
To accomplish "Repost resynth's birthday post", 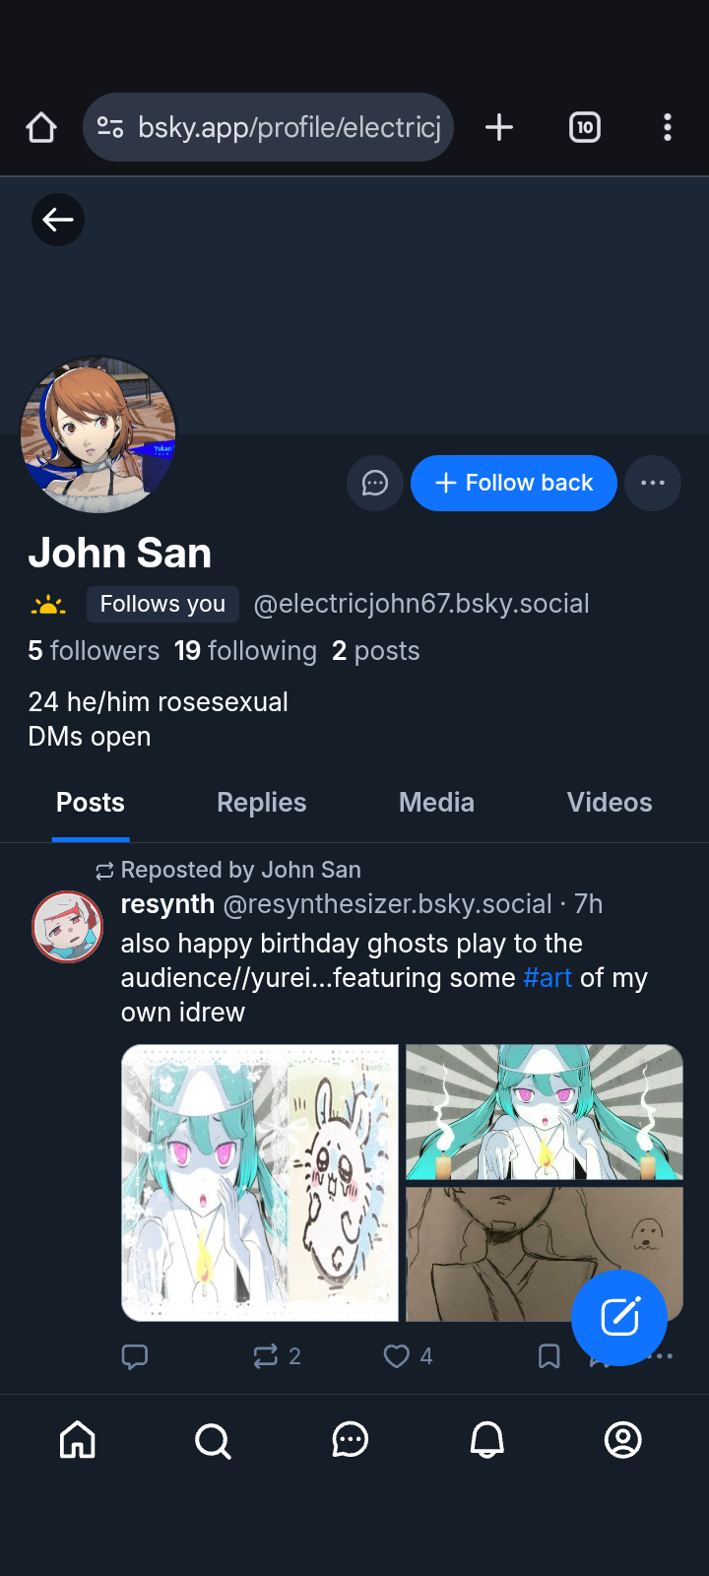I will (x=266, y=1356).
